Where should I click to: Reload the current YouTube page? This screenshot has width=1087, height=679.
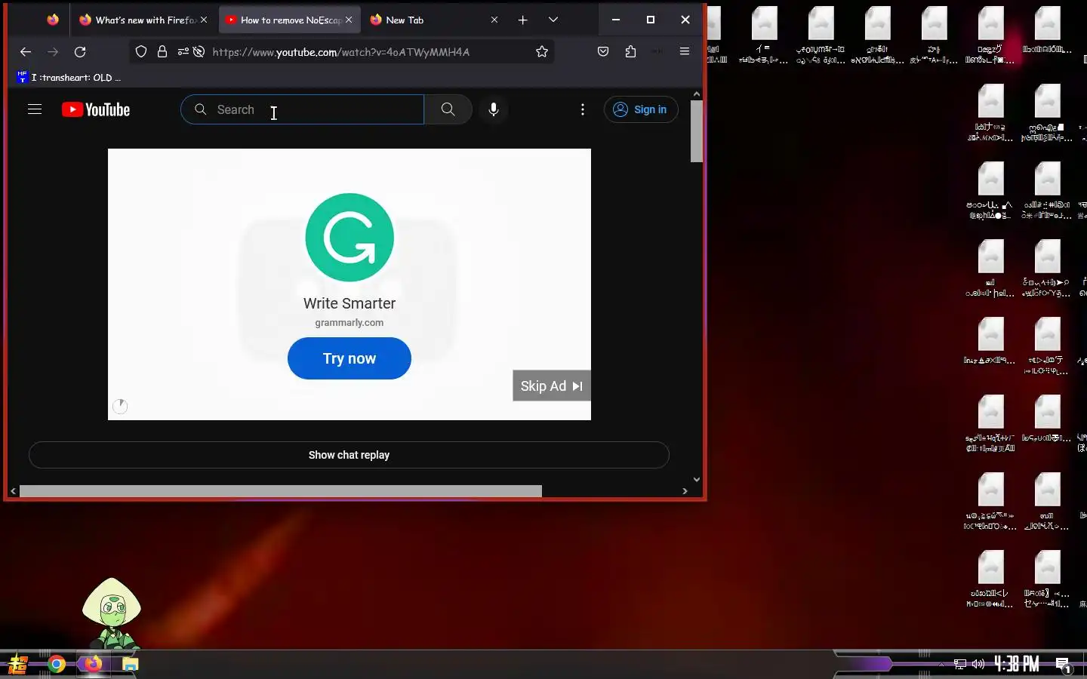80,52
